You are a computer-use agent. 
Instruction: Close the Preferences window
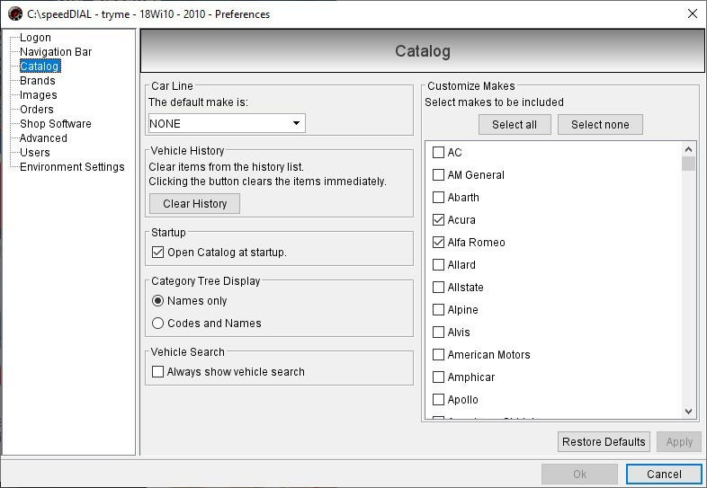coord(693,14)
